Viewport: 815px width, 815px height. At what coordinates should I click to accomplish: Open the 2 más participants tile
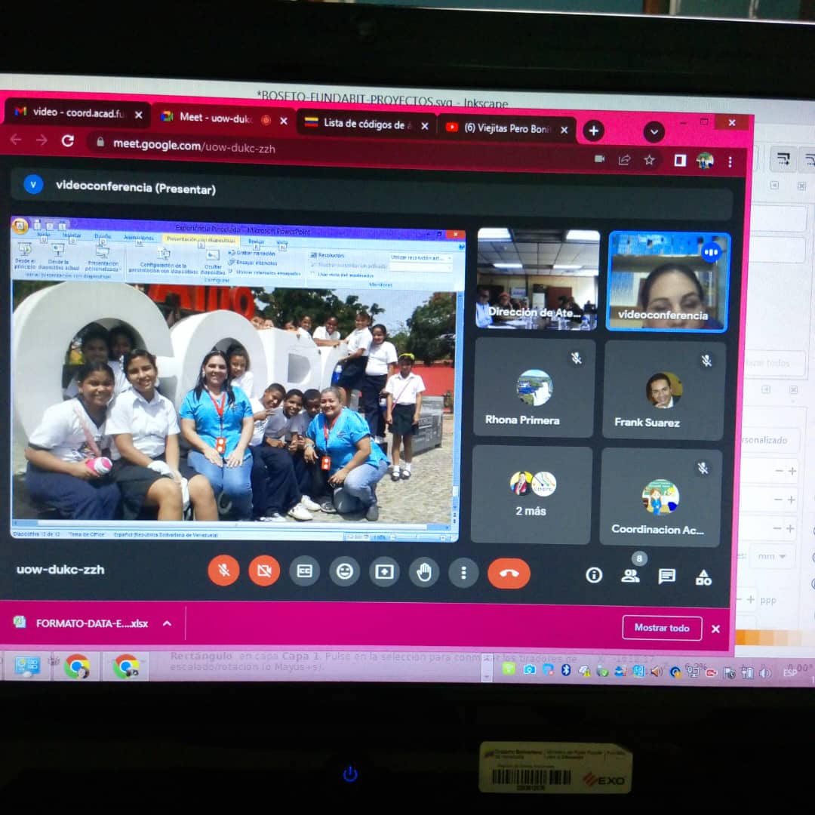coord(531,494)
